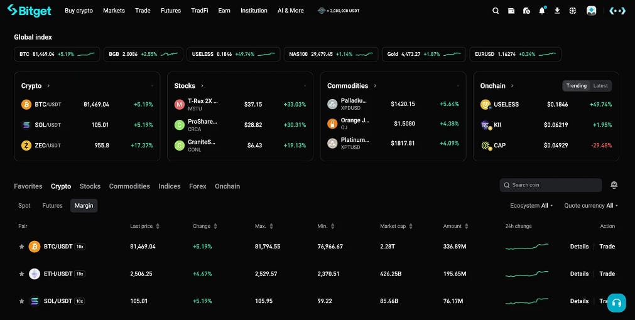Click the alert bell beside Search coin

614,185
